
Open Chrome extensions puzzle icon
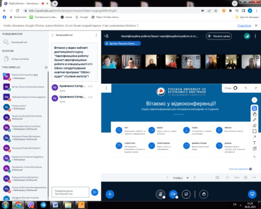[230, 10]
